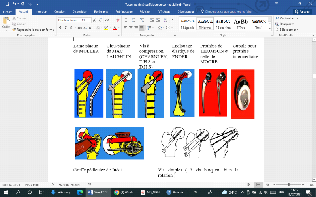Toggle italic formatting
316x197 pixels.
click(66, 28)
